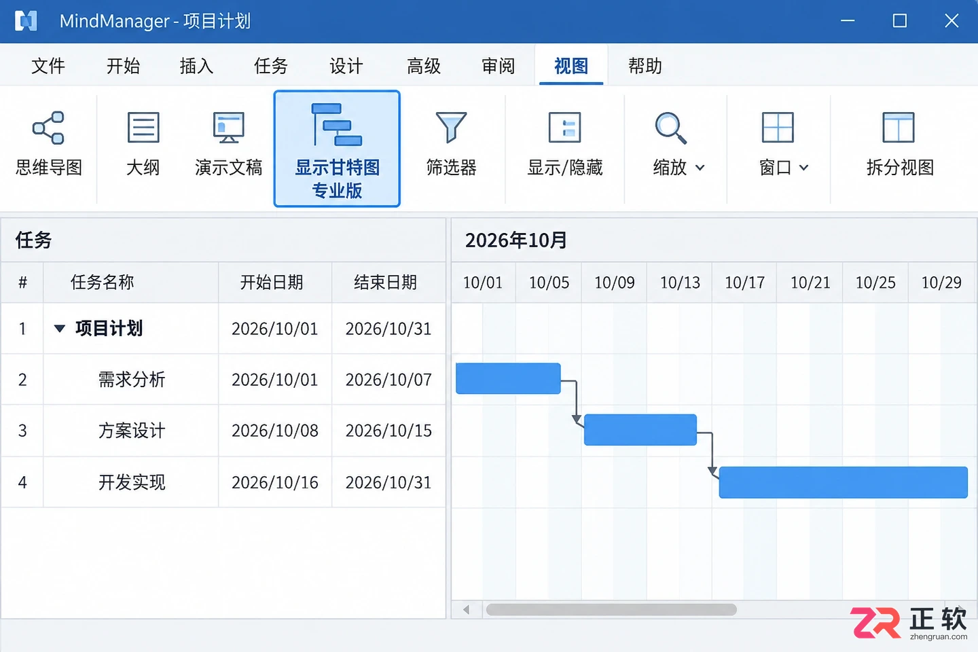Image resolution: width=978 pixels, height=652 pixels.
Task: Toggle the 显示甘特图专业版 Gantt chart button
Action: (x=337, y=149)
